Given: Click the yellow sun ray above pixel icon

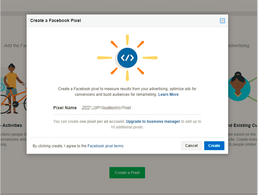Looking at the screenshot, I should [127, 40].
